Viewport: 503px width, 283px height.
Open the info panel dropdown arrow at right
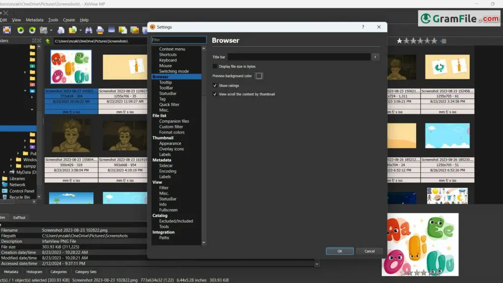tap(317, 264)
